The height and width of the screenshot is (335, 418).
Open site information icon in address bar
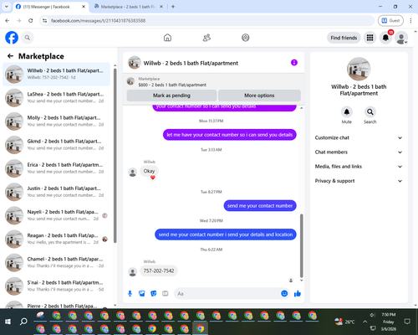[44, 20]
